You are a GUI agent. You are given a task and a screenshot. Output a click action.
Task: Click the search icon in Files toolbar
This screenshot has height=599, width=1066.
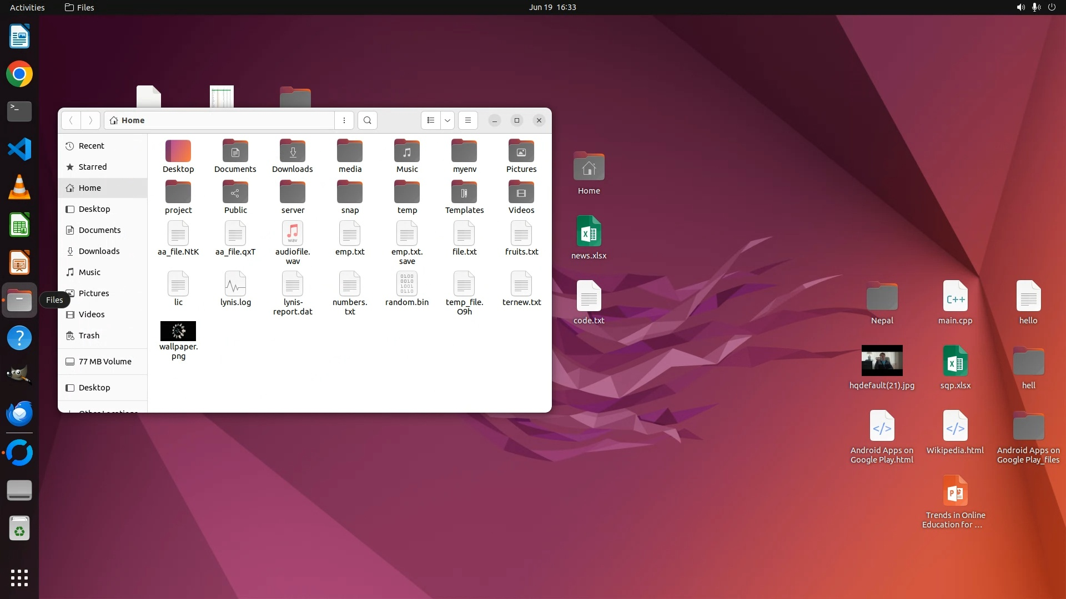tap(367, 120)
